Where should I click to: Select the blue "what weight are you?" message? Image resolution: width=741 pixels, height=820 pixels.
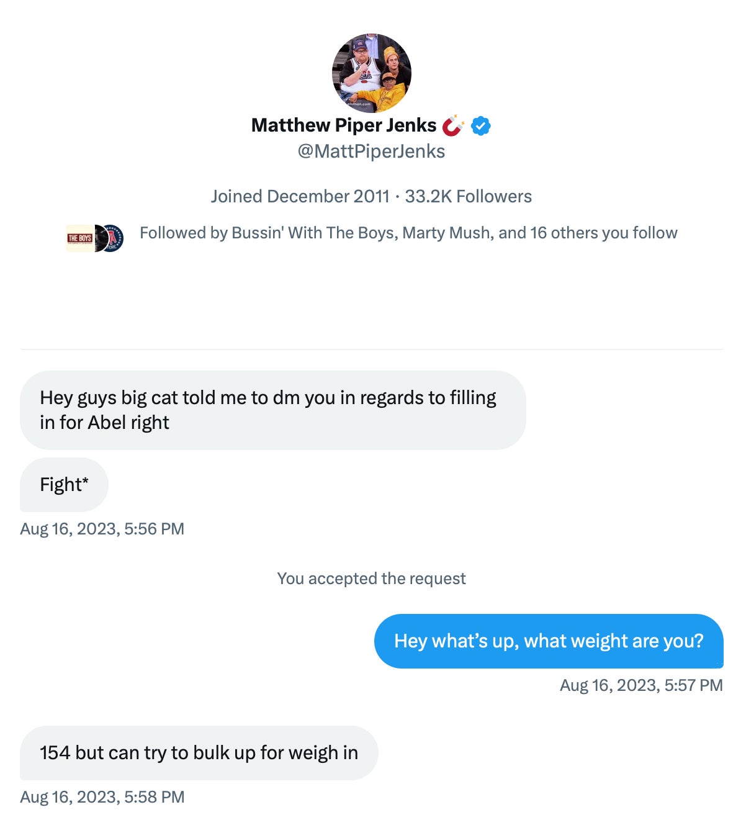549,641
